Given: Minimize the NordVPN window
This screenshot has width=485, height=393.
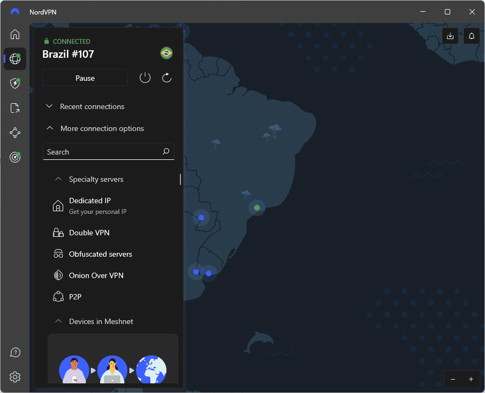Looking at the screenshot, I should tap(423, 12).
